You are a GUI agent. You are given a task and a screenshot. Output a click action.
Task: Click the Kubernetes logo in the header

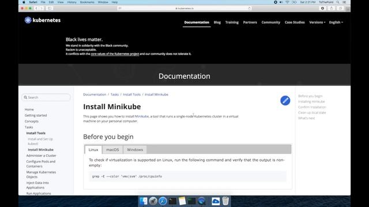pyautogui.click(x=43, y=20)
